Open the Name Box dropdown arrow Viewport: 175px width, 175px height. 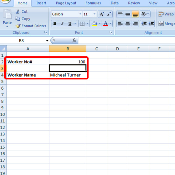[x=47, y=41]
